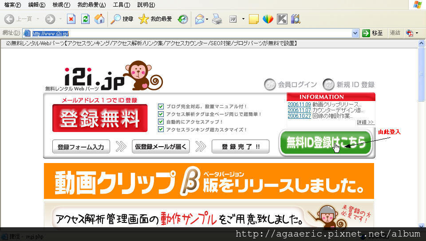Open browsing History clock icon
The width and height of the screenshot is (426, 241).
[x=183, y=19]
